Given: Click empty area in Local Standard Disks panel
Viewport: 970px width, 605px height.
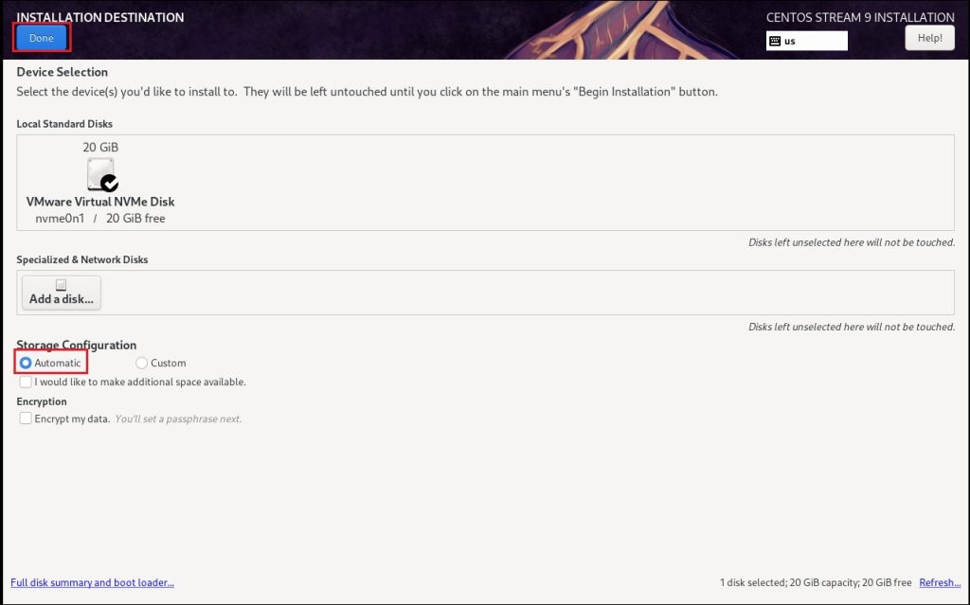Looking at the screenshot, I should (x=568, y=180).
